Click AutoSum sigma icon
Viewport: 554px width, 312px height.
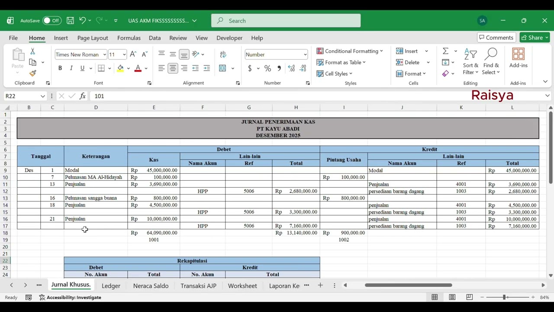(445, 51)
